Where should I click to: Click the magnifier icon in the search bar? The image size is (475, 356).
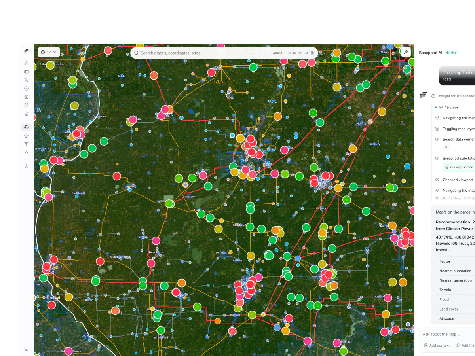(x=137, y=53)
